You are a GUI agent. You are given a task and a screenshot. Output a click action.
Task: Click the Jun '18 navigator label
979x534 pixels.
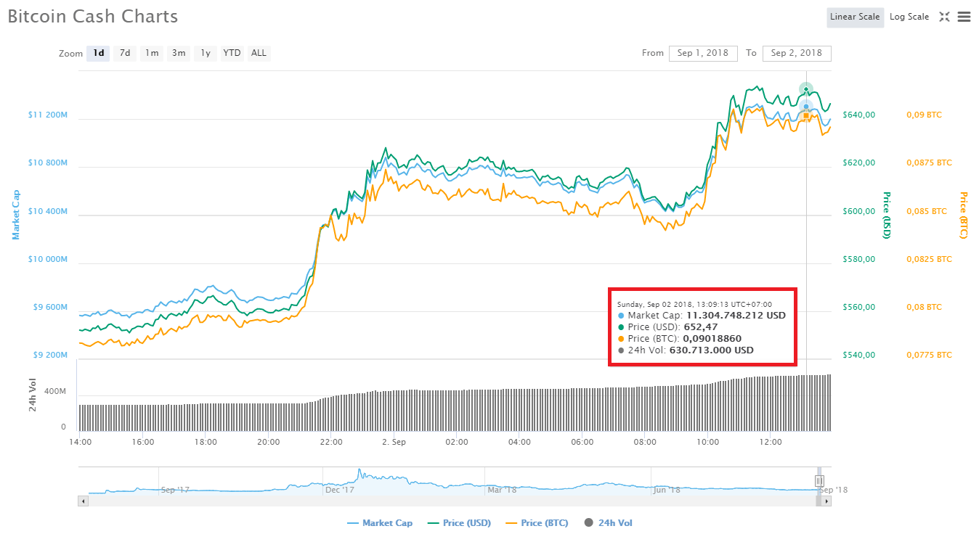click(x=667, y=490)
